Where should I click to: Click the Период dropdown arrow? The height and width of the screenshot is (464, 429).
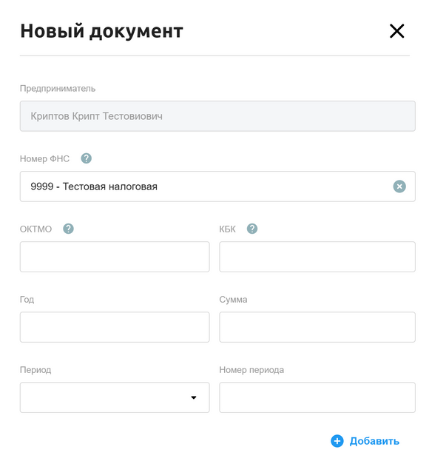coord(194,397)
